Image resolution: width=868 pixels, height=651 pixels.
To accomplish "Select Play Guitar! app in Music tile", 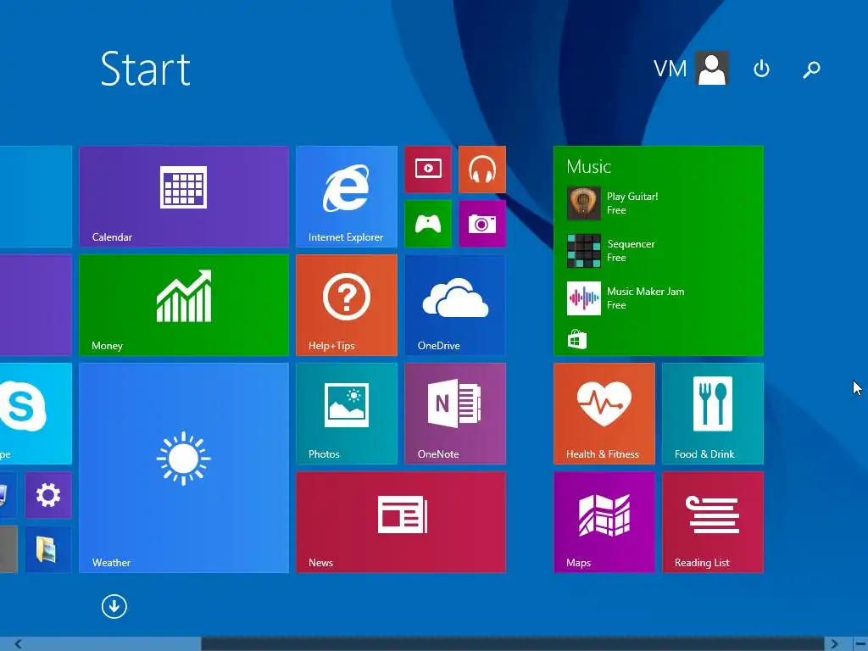I will [x=612, y=203].
